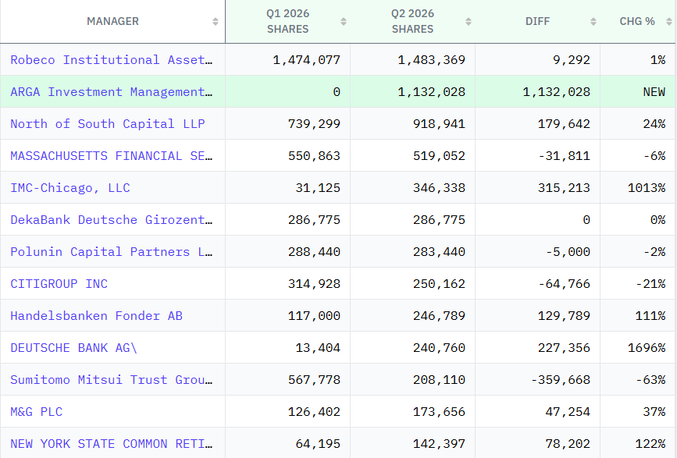677x458 pixels.
Task: Open IMC-Chicago, LLC manager link
Action: (x=70, y=187)
